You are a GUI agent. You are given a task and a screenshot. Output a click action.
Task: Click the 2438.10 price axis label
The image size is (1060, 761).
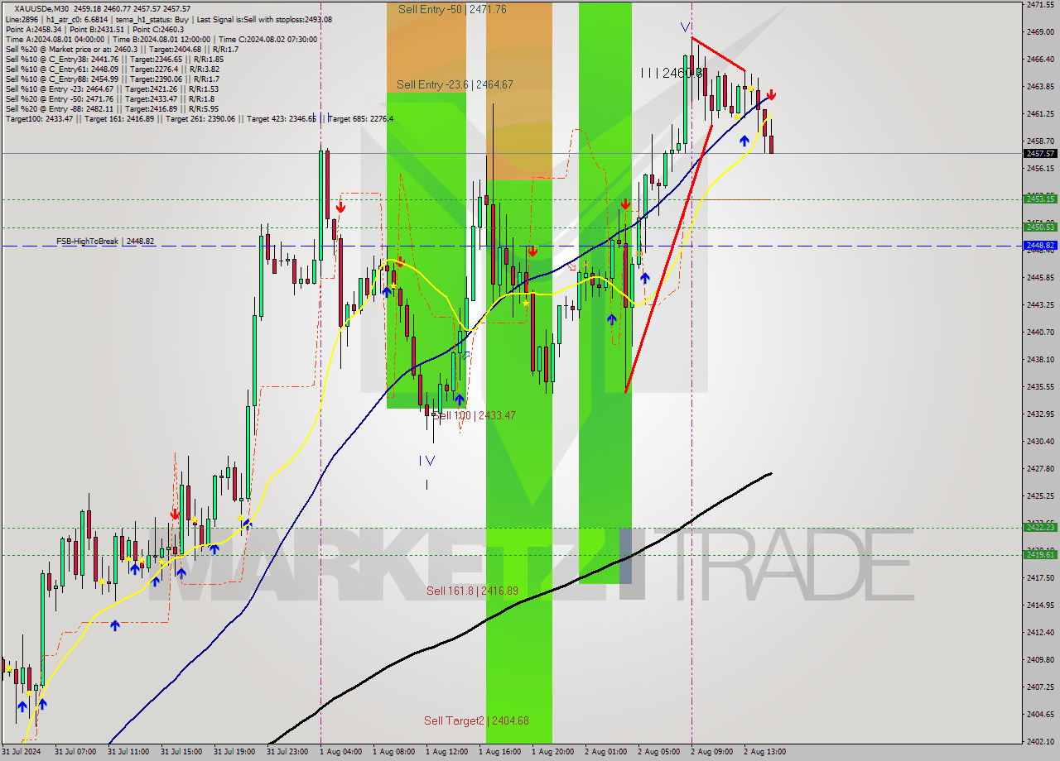click(1040, 359)
